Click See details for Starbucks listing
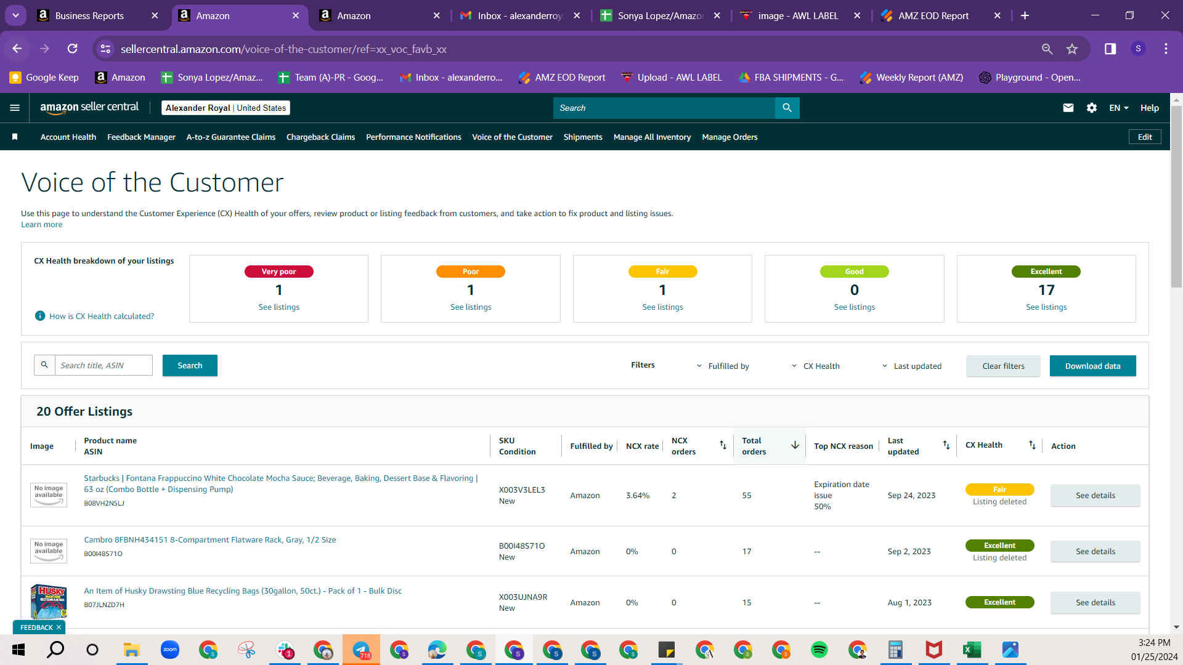Image resolution: width=1183 pixels, height=665 pixels. 1095,495
